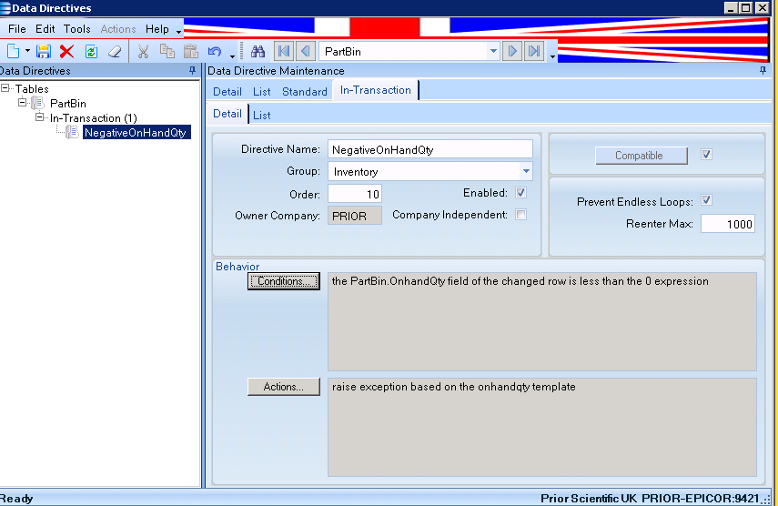Screen dimensions: 778x506
Task: Copy with the two-pages icon
Action: point(167,52)
